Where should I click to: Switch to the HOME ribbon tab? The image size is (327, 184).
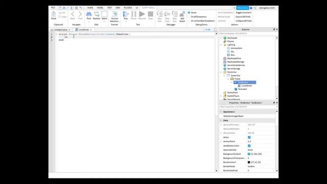(x=90, y=8)
